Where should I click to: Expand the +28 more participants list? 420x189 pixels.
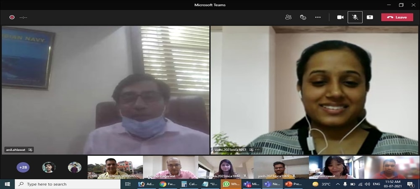click(x=23, y=167)
